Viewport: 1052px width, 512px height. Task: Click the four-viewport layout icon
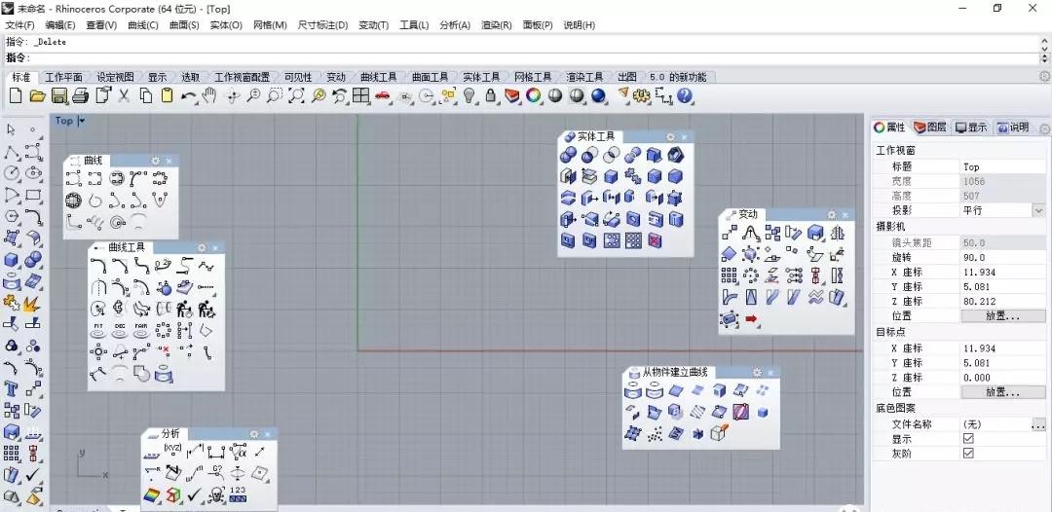point(361,96)
